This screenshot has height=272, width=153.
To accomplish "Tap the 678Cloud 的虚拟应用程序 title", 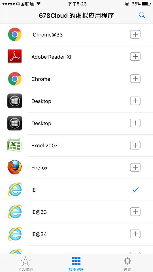I will click(76, 16).
